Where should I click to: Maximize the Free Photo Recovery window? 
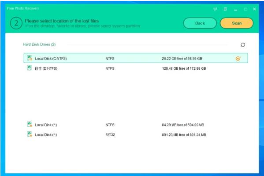coord(245,9)
